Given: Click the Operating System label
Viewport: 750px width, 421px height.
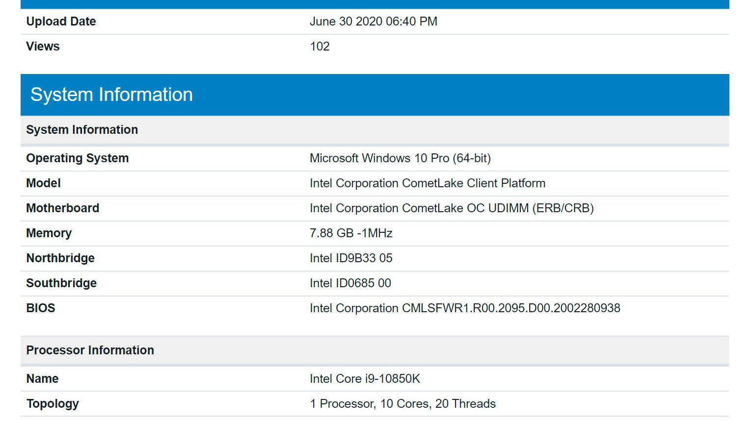Looking at the screenshot, I should [77, 158].
